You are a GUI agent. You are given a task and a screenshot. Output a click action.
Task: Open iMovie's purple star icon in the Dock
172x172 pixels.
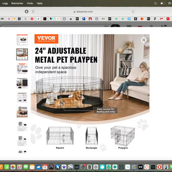pyautogui.click(x=64, y=167)
